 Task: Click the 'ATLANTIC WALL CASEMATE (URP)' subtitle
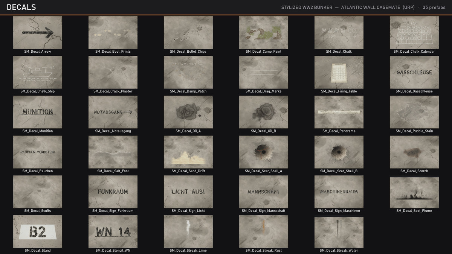pos(378,8)
